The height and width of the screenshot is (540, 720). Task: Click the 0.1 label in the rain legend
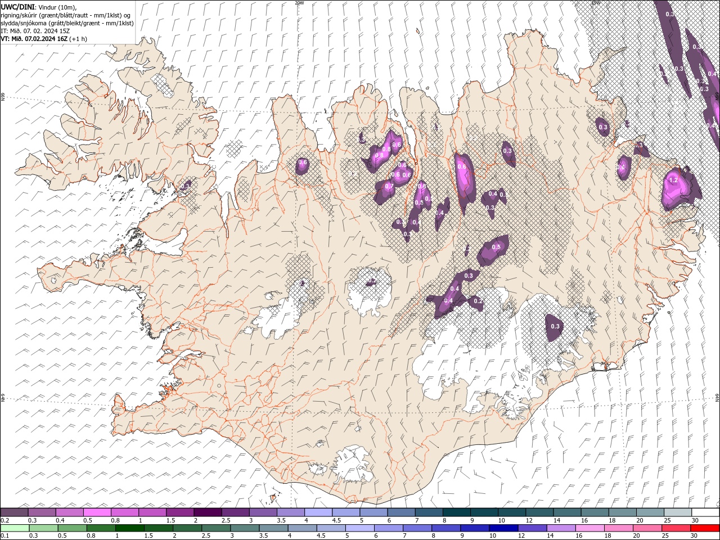pos(4,536)
